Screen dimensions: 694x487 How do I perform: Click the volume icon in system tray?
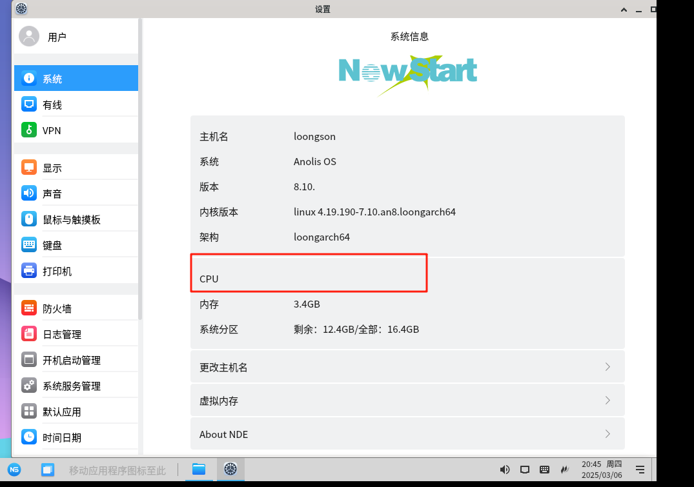505,470
